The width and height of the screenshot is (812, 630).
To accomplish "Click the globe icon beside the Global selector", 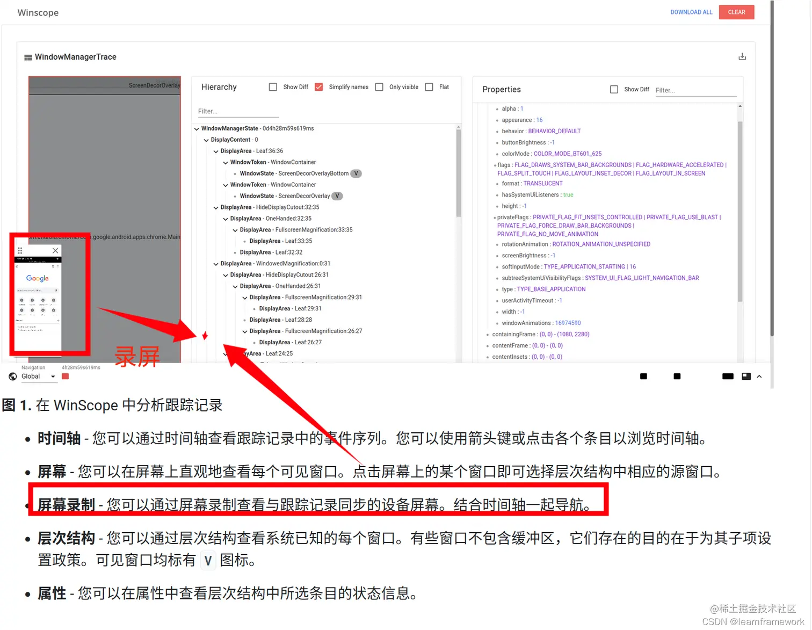I will click(13, 376).
